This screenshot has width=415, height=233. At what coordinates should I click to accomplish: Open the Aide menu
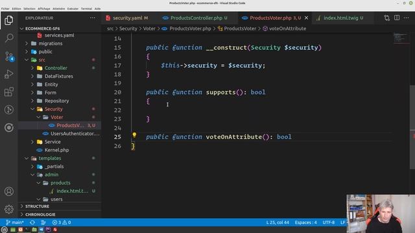[x=97, y=8]
